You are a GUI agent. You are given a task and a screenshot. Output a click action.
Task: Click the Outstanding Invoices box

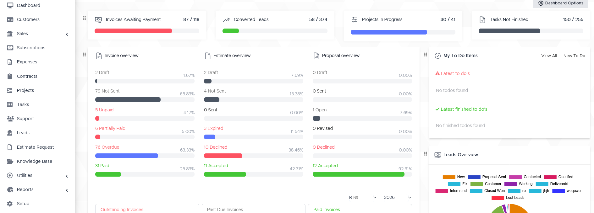click(147, 209)
